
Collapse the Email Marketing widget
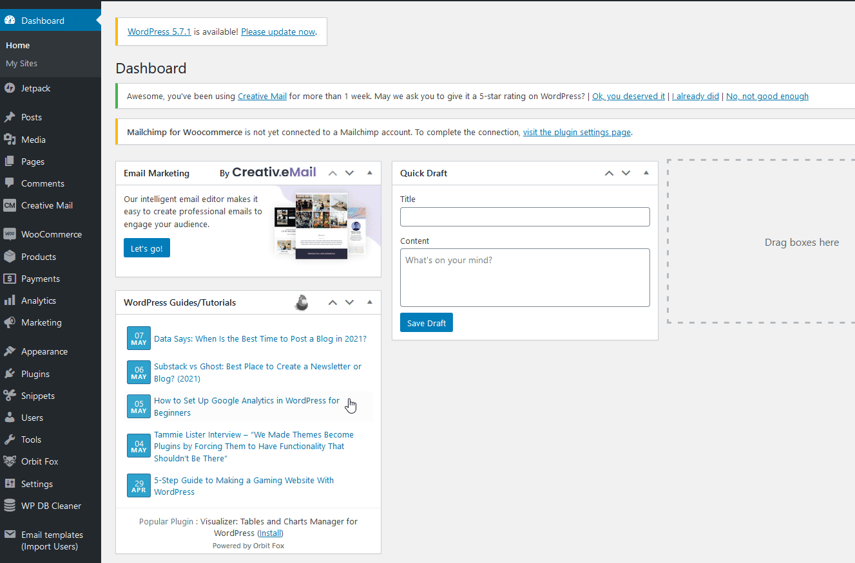coord(370,172)
